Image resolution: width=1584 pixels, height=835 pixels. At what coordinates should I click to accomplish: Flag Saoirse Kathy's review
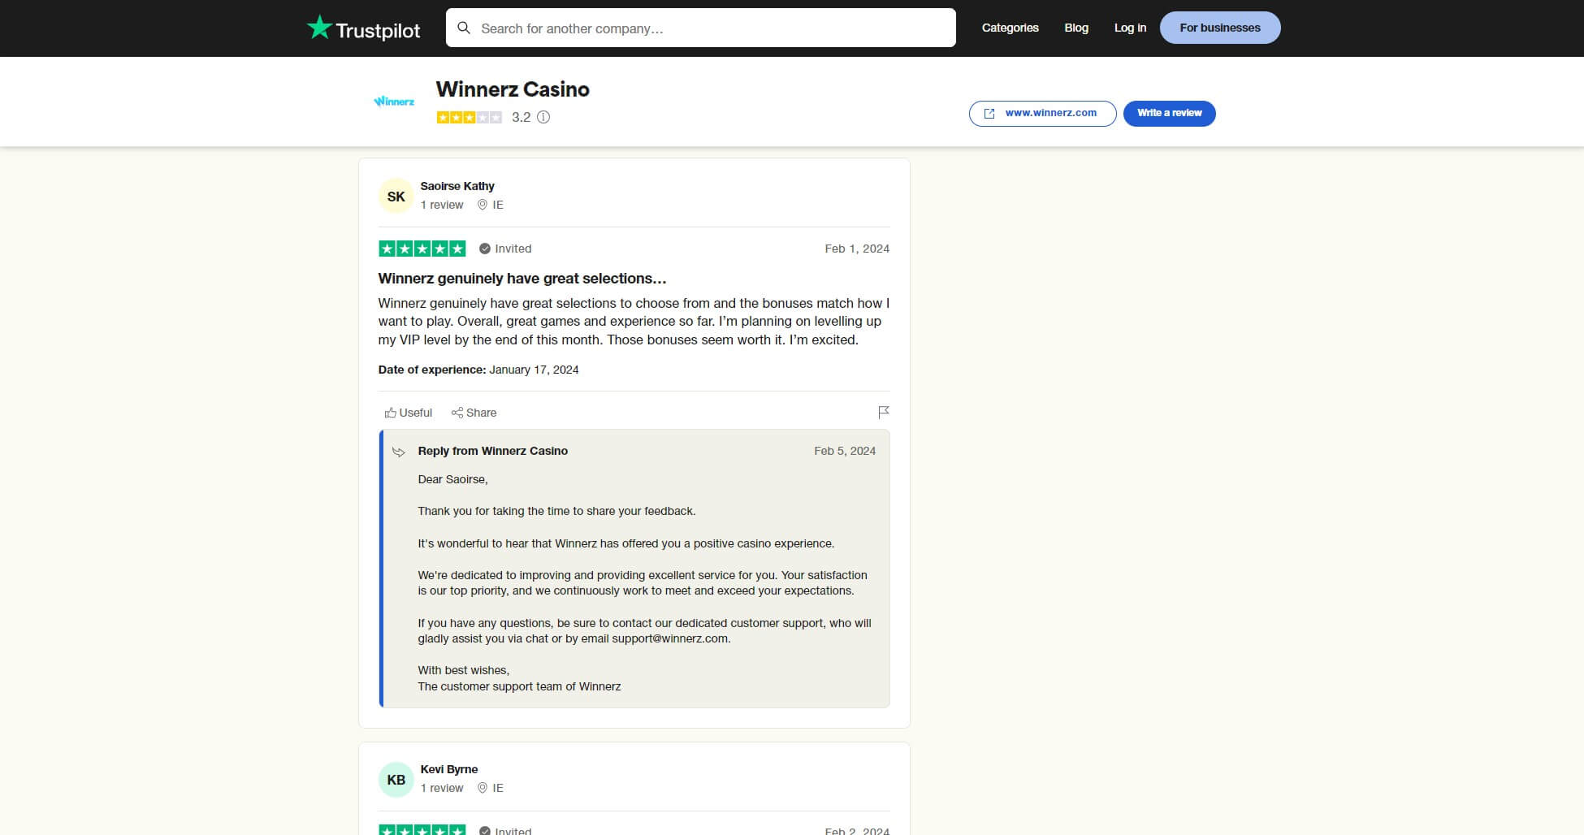pos(883,413)
